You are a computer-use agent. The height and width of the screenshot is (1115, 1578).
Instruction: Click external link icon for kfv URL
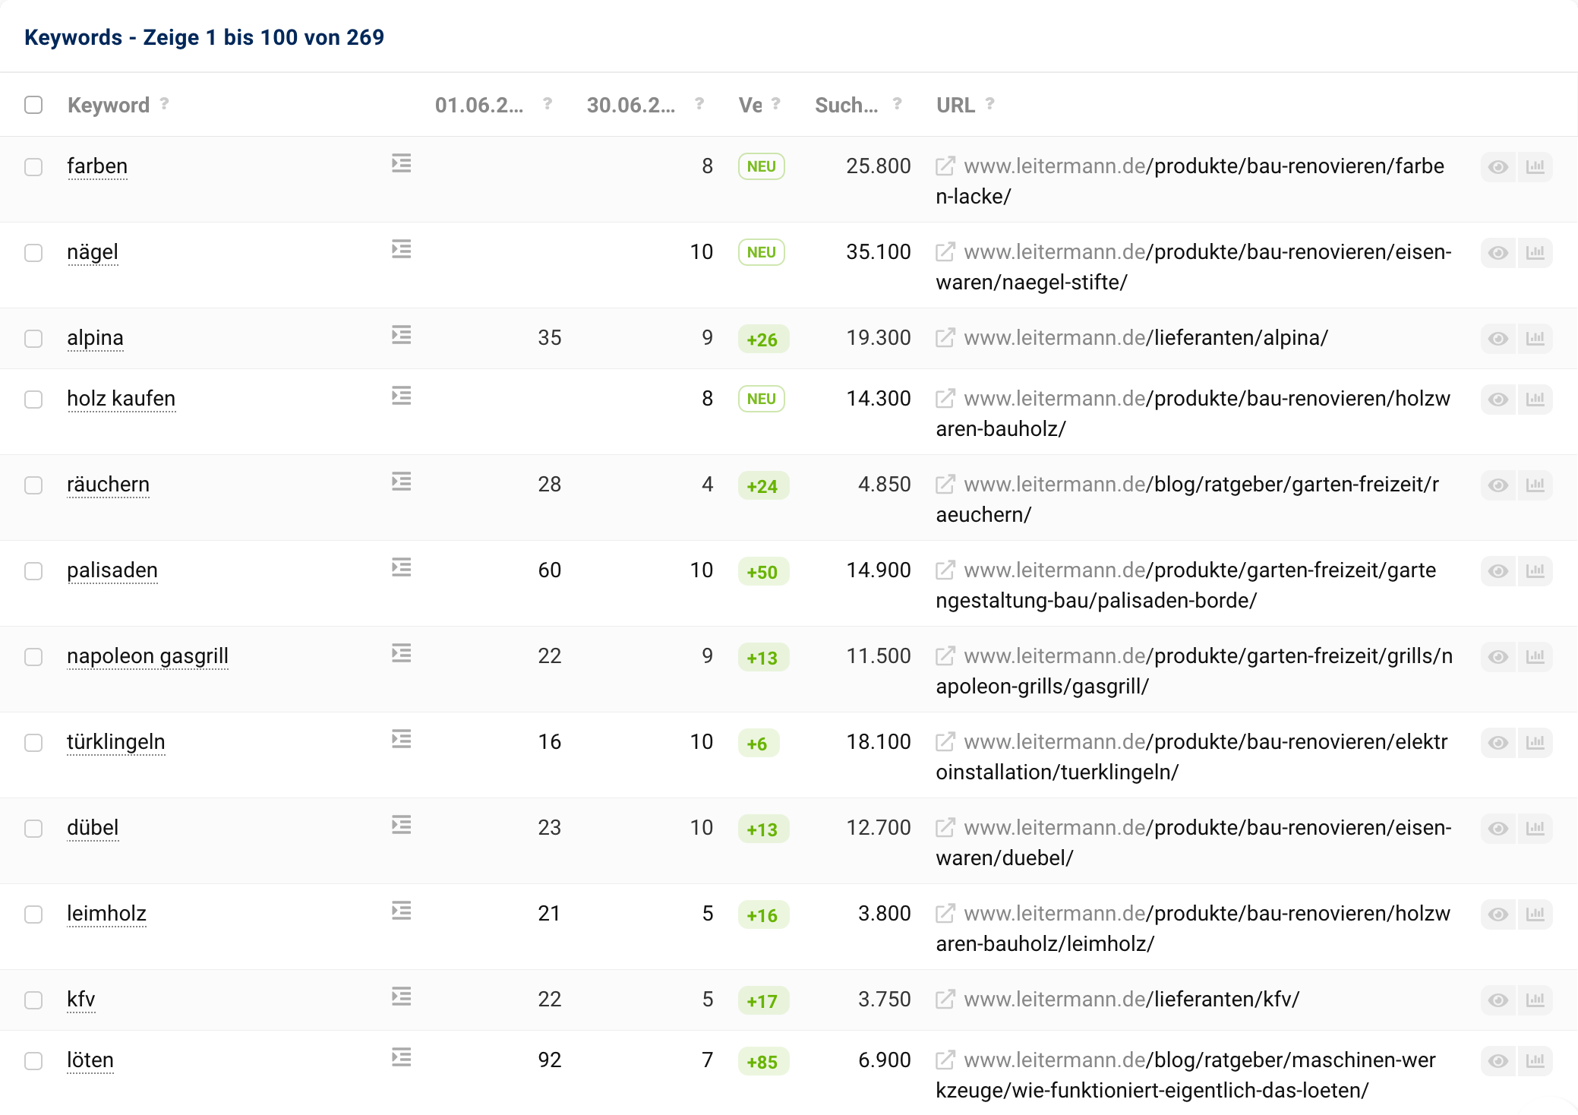point(945,1000)
